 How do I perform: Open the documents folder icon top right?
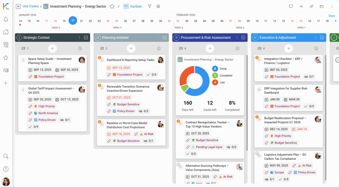click(x=321, y=6)
